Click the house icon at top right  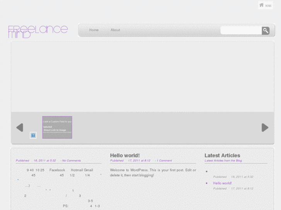pos(261,5)
